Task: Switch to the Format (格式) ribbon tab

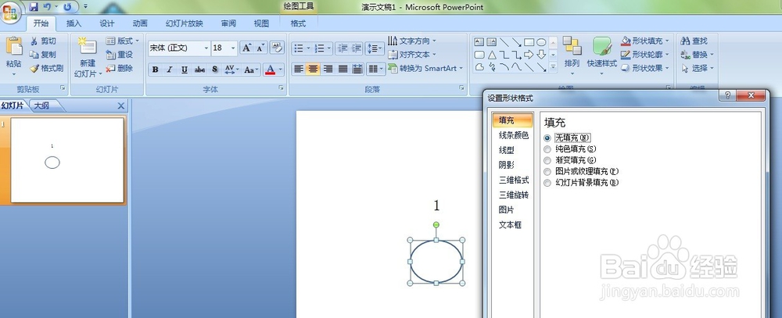Action: 298,23
